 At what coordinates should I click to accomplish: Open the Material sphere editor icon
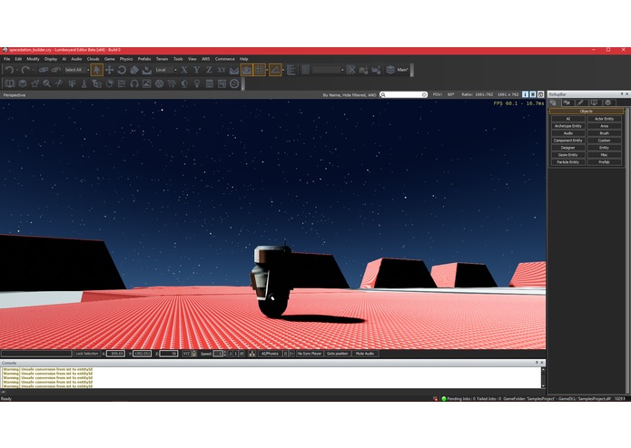(160, 83)
